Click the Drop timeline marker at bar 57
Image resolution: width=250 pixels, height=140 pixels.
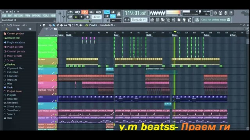[116, 35]
